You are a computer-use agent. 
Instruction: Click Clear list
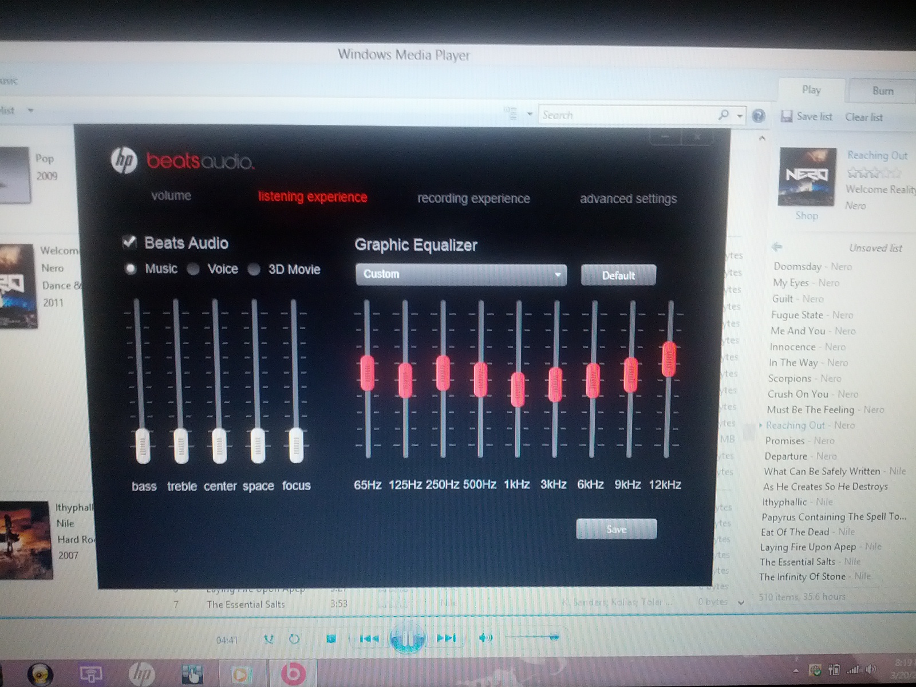864,117
